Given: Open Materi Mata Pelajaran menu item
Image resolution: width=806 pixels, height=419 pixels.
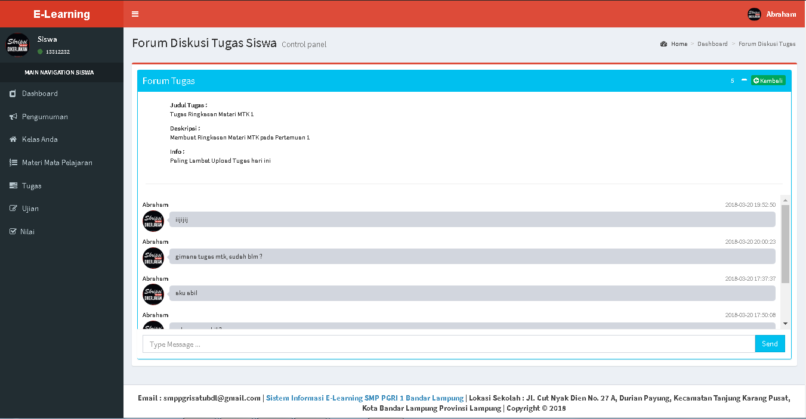Looking at the screenshot, I should coord(61,163).
